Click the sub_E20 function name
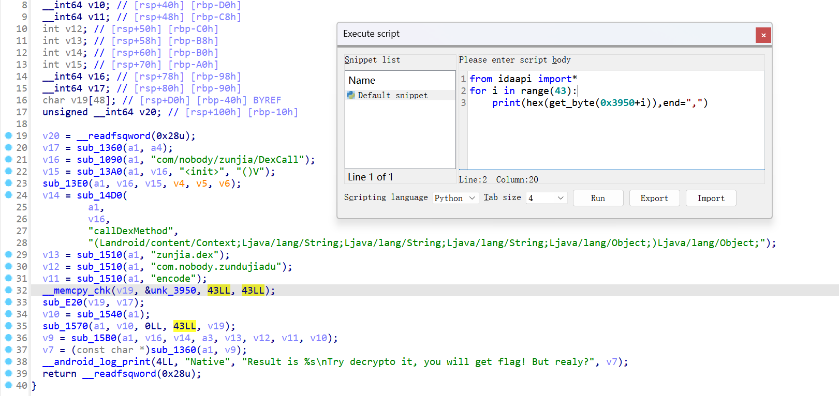 [62, 302]
